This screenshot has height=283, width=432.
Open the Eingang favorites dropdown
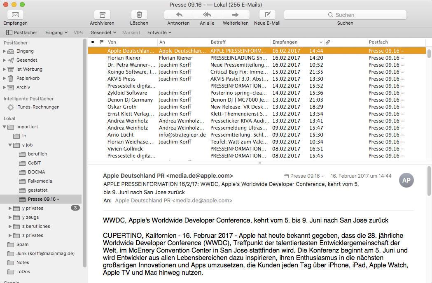(56, 32)
